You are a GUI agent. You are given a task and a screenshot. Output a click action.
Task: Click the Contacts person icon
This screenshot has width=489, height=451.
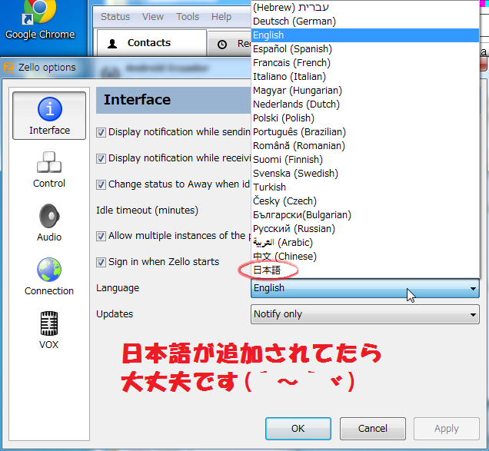click(x=112, y=44)
